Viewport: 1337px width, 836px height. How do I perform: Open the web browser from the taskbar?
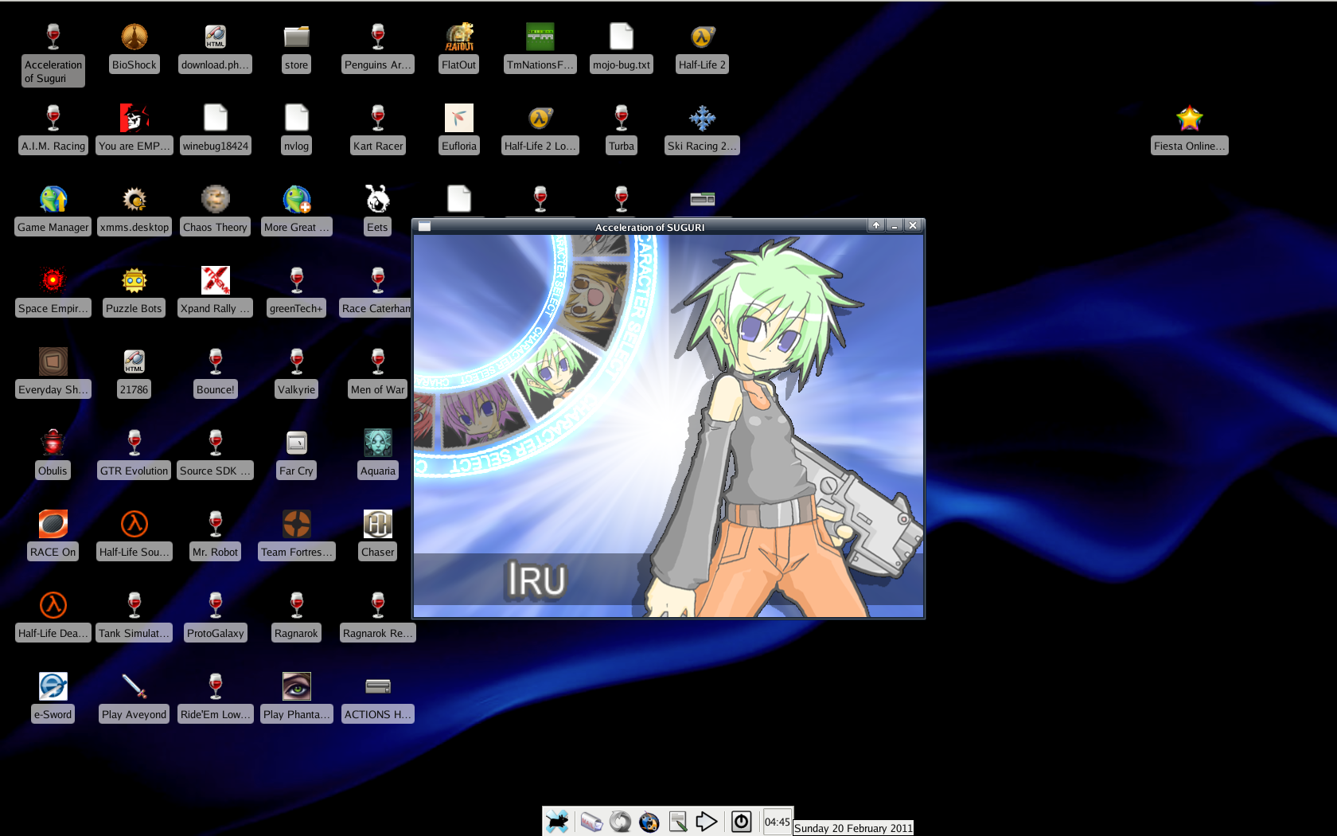tap(649, 821)
